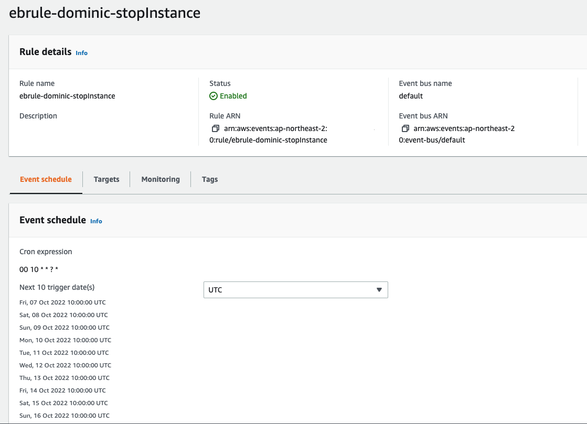Click the cron expression 00 10 * * ? *

coord(39,269)
